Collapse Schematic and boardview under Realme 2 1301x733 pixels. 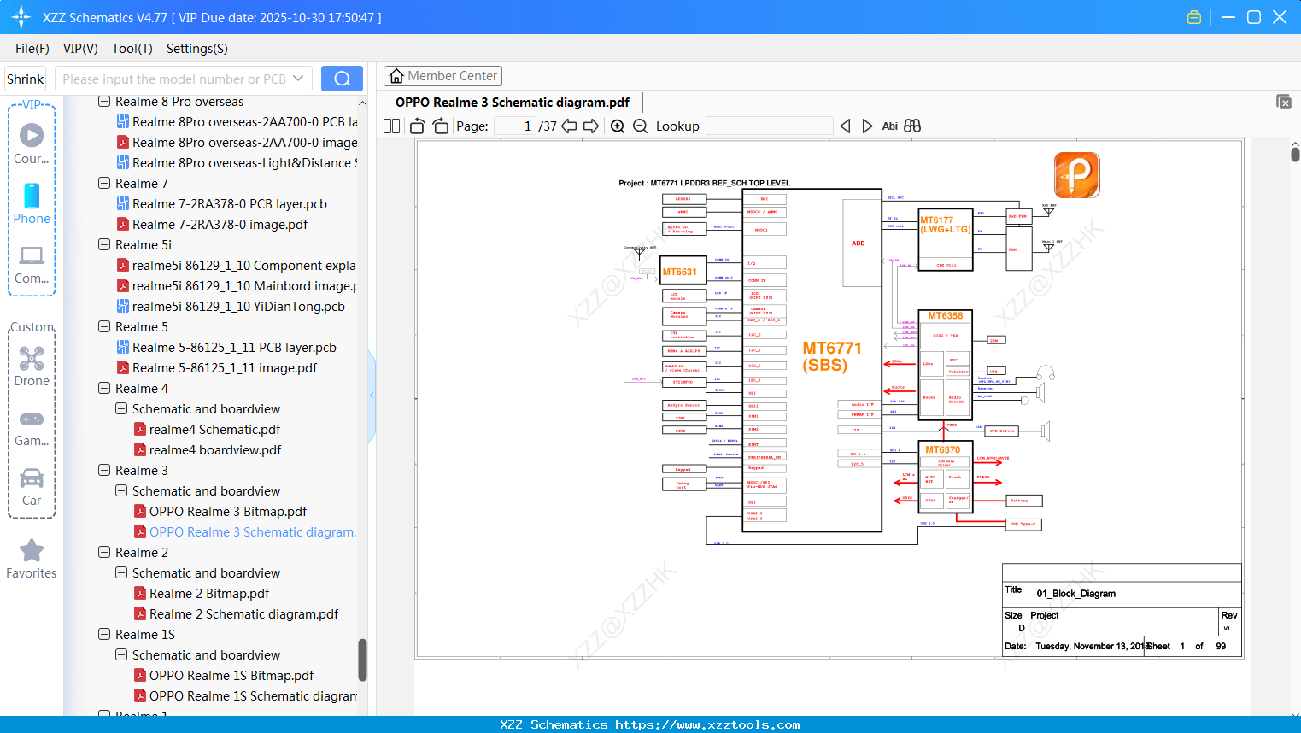121,573
